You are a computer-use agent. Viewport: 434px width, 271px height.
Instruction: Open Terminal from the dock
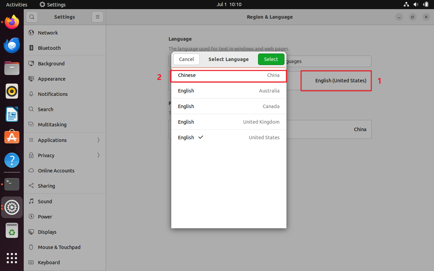click(12, 184)
